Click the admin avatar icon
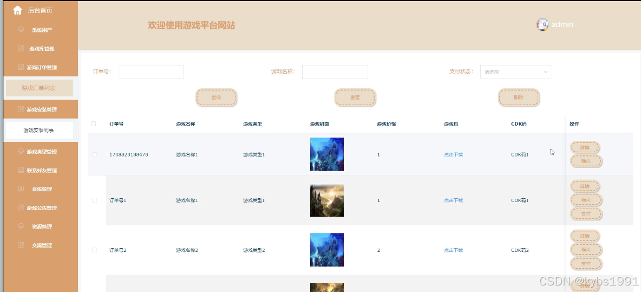 [542, 24]
